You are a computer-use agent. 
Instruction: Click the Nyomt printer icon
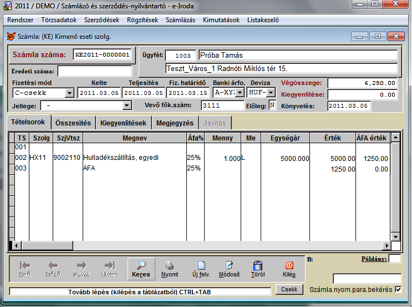click(x=170, y=265)
